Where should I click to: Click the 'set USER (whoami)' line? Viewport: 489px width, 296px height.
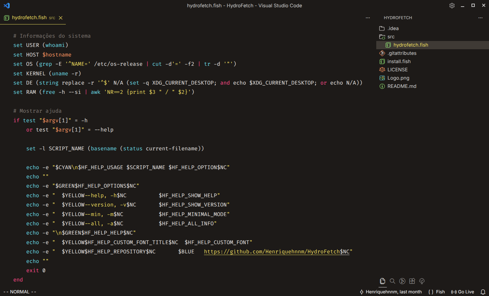41,45
